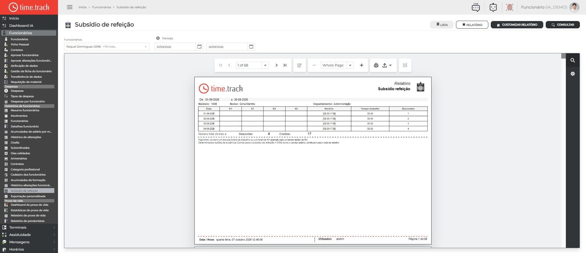Zoom in the report with plus
586x253 pixels.
click(362, 65)
